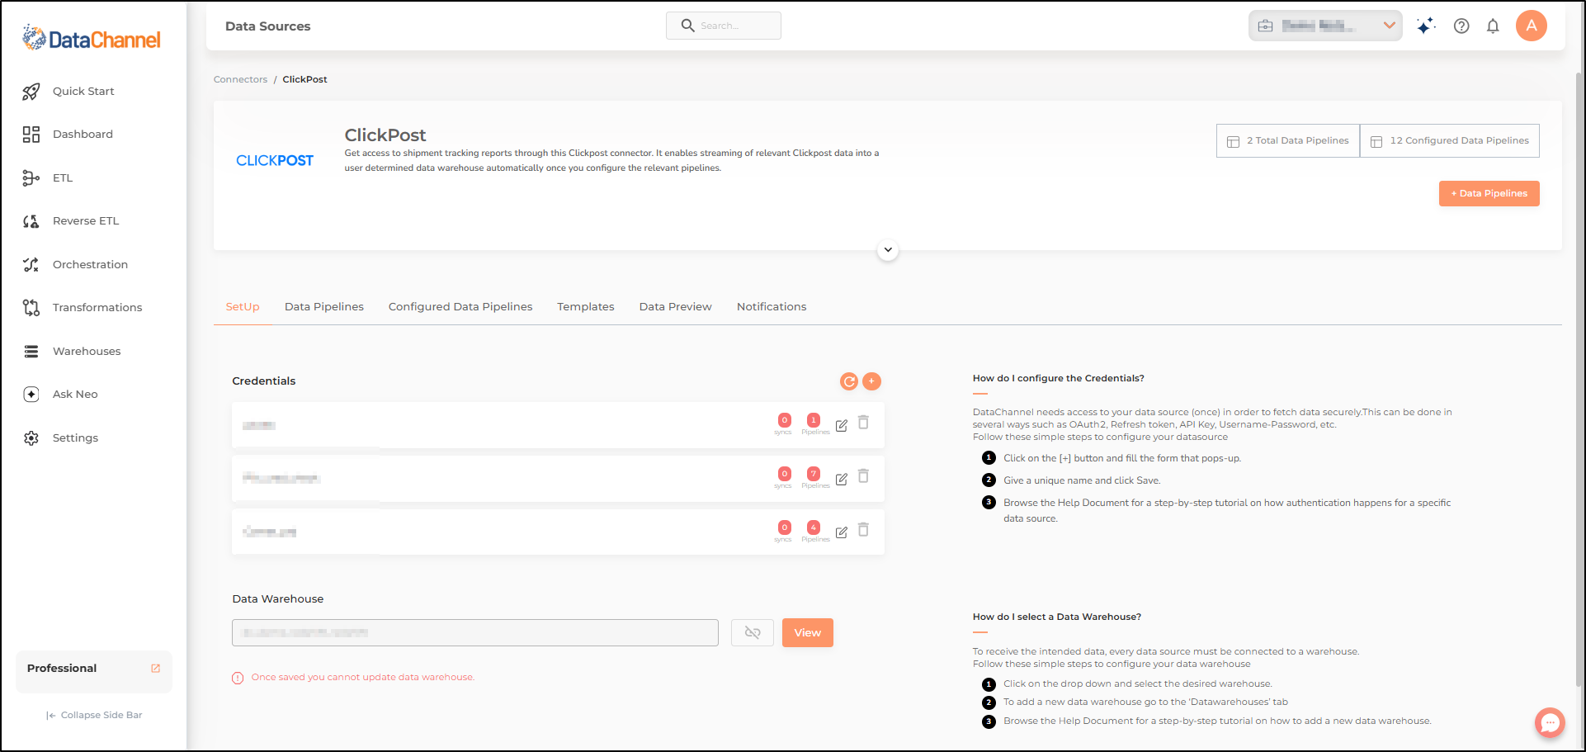Click 'How do I configure the Credentials?' heading
Image resolution: width=1586 pixels, height=752 pixels.
coord(1058,379)
